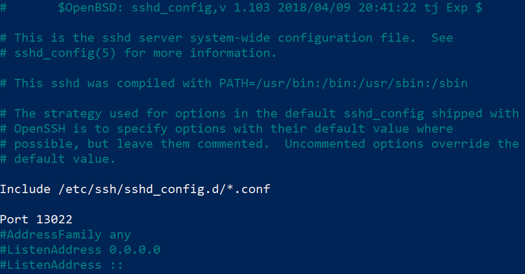This screenshot has height=274, width=525.
Task: Click the word Port
Action: coord(14,220)
